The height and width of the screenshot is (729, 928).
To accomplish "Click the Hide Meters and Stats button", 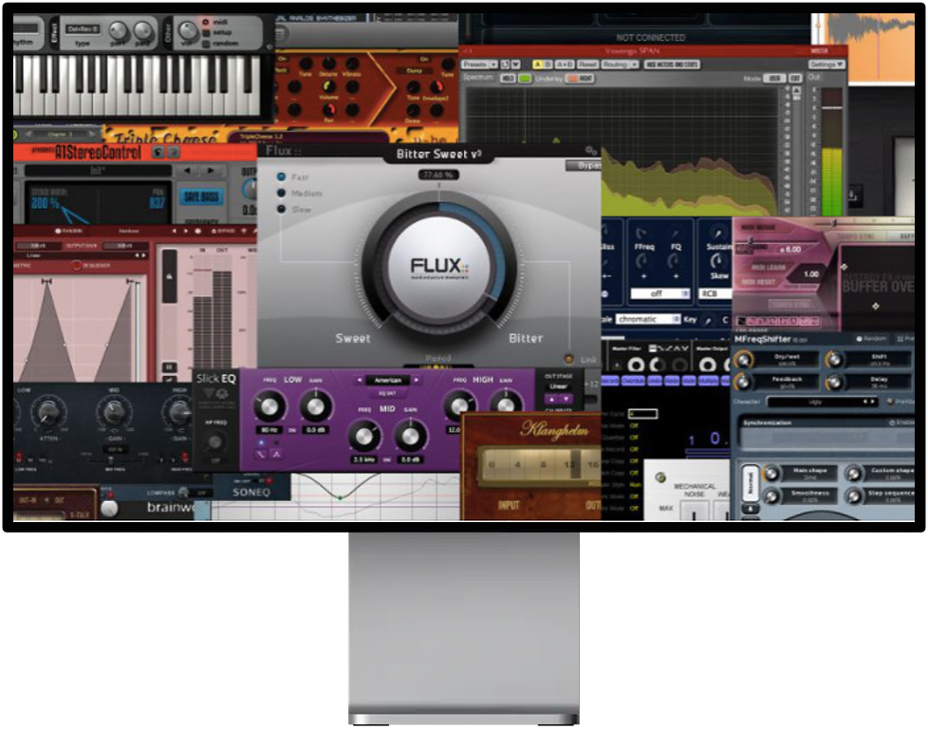I will pyautogui.click(x=673, y=64).
